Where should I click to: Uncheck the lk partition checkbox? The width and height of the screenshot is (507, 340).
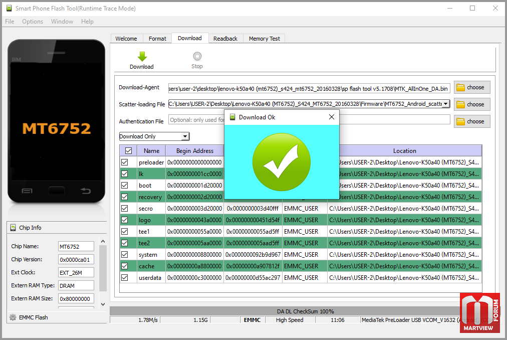pyautogui.click(x=124, y=174)
